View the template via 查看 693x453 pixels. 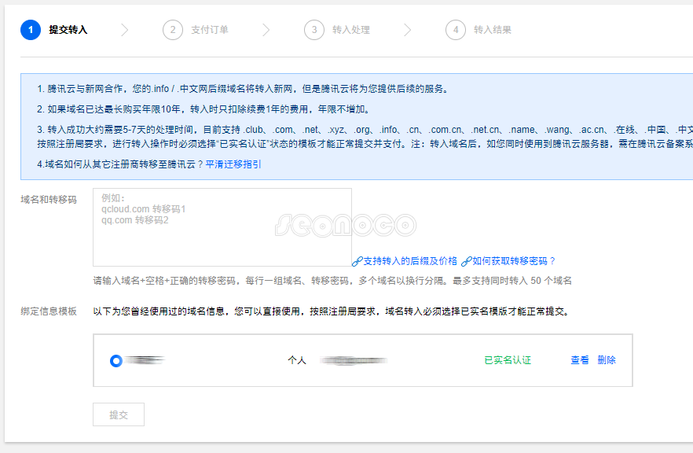tap(580, 360)
